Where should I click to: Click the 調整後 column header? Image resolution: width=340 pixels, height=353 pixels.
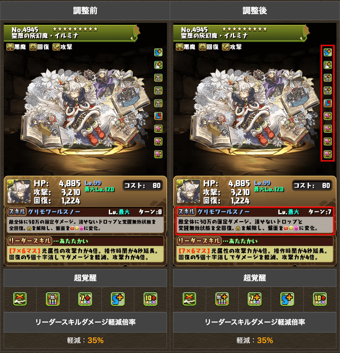coord(255,11)
